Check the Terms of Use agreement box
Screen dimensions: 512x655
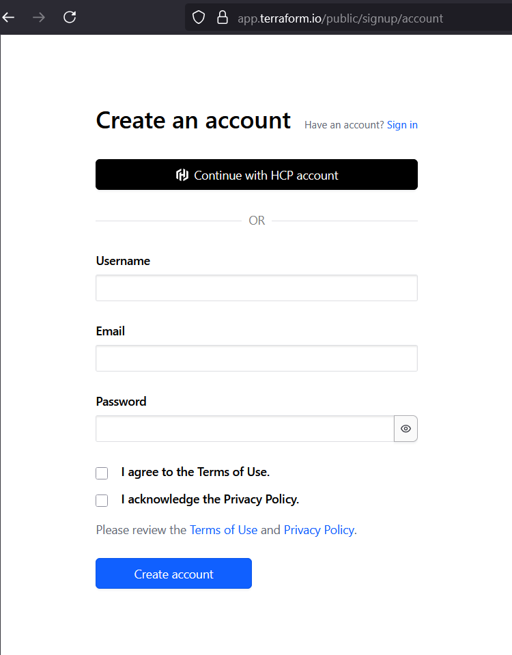[x=102, y=473]
